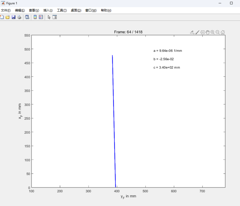Toggle the Edit Plot arrow tool

click(49, 17)
